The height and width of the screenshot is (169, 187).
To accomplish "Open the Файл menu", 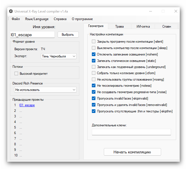I will click(16, 19).
